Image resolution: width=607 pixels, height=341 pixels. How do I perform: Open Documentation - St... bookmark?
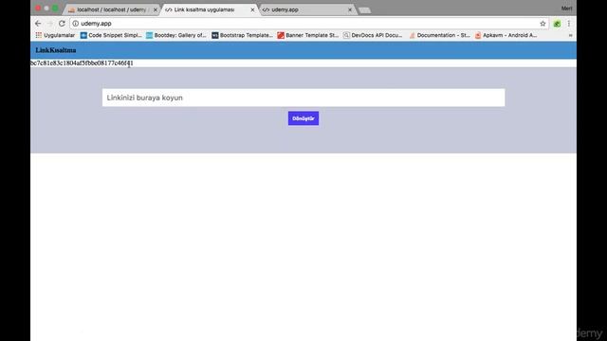[x=439, y=35]
